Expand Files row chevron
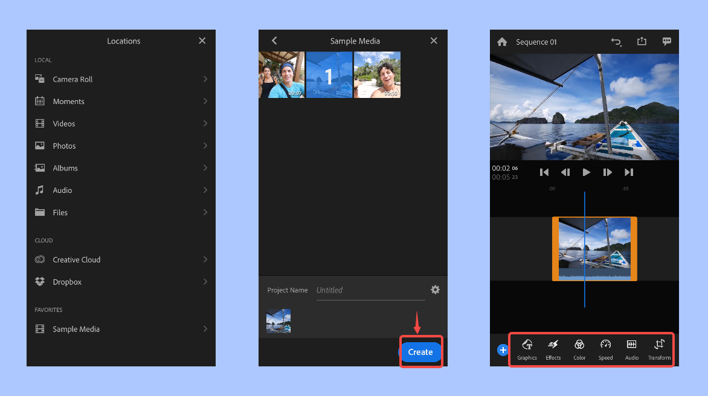 point(205,212)
